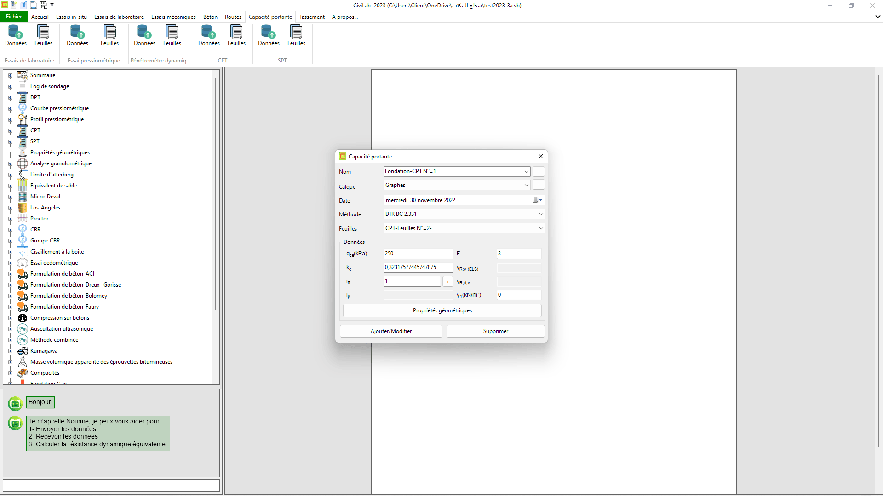Click the Compression sur bétons icon

(x=23, y=318)
